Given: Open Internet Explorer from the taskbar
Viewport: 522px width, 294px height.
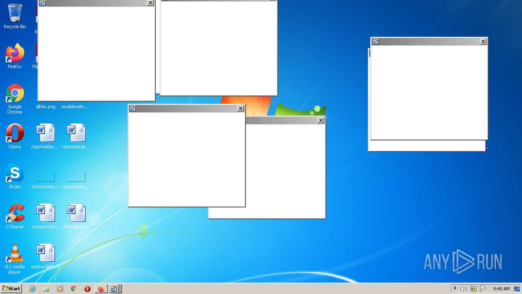Looking at the screenshot, I should click(33, 289).
